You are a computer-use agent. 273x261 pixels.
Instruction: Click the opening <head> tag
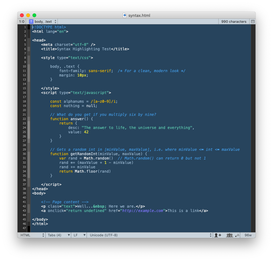39,40
